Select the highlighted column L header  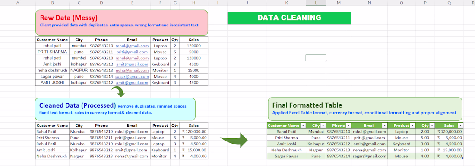tap(316, 3)
